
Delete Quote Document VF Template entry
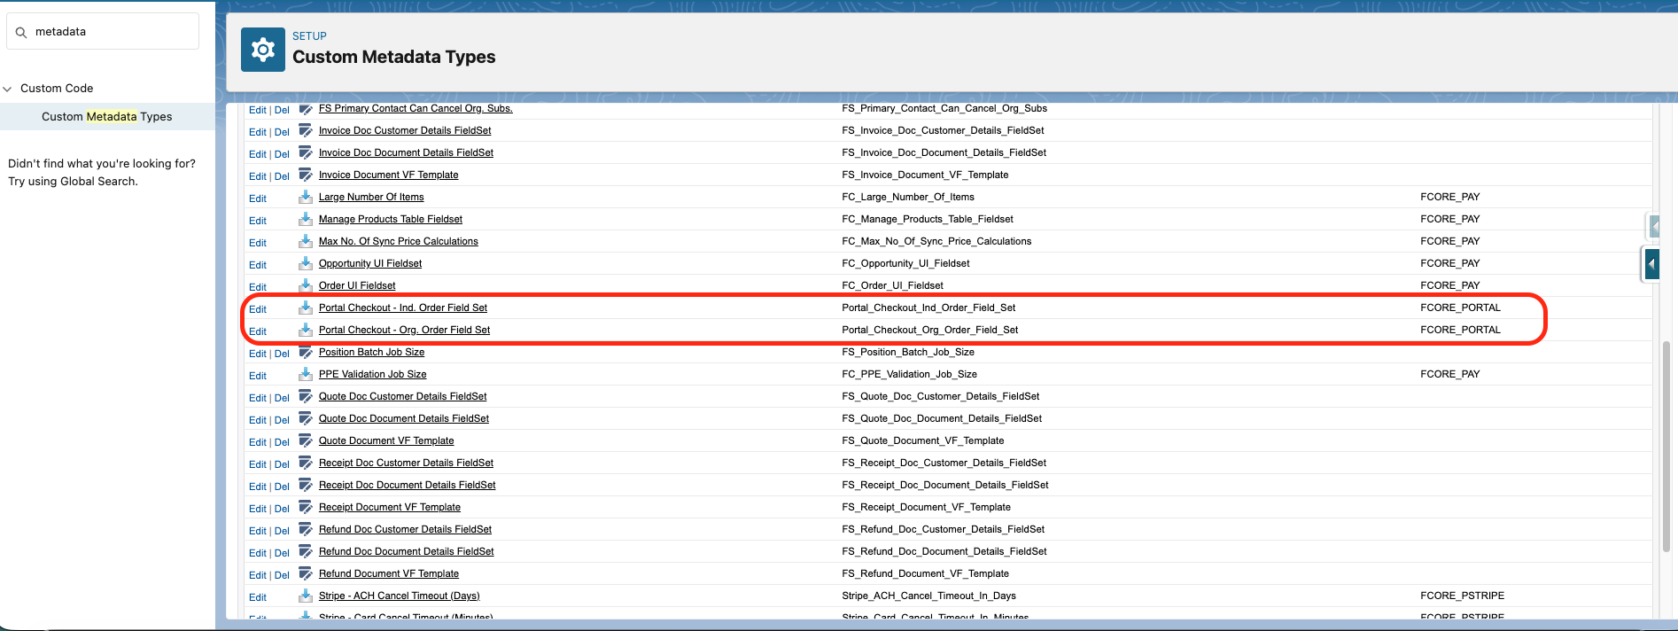pos(282,442)
